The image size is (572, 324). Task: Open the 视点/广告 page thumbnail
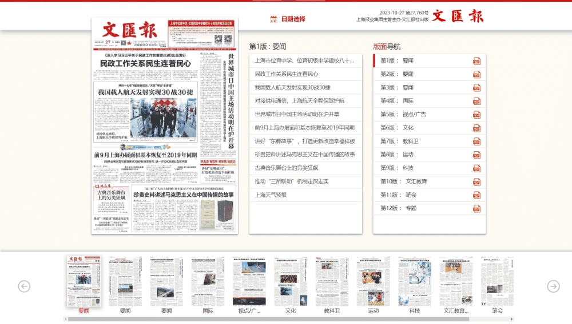249,281
